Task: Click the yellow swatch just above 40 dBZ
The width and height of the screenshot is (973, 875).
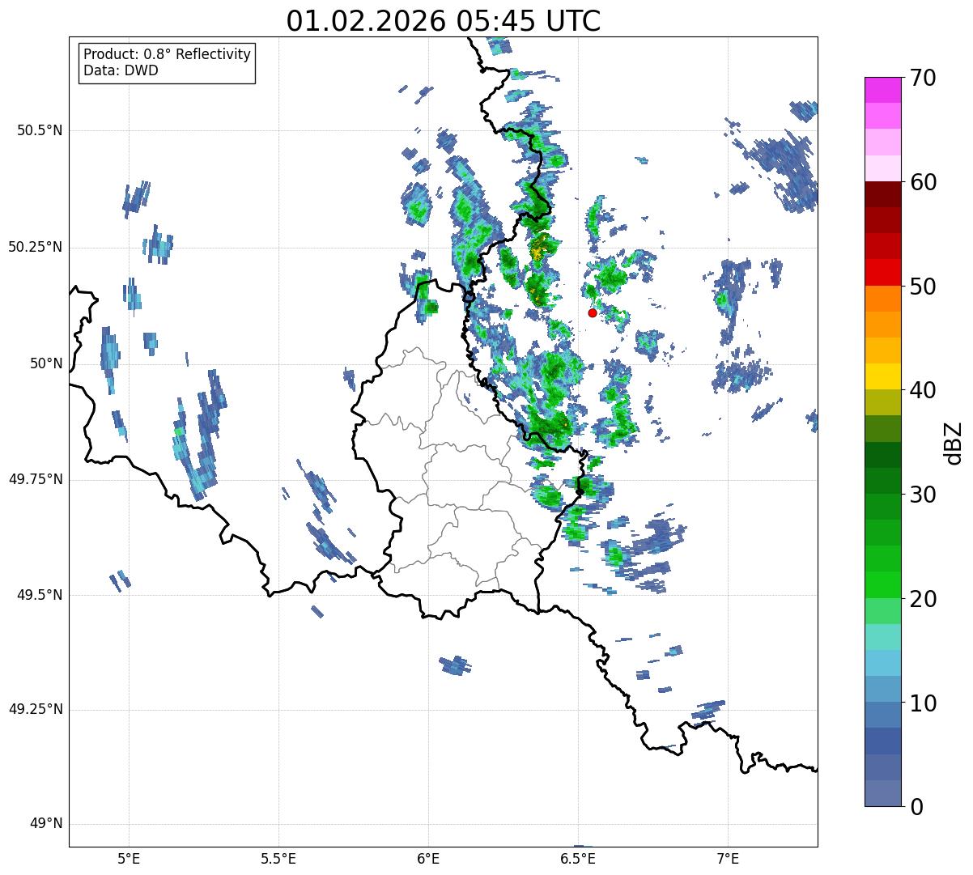Action: pyautogui.click(x=883, y=376)
